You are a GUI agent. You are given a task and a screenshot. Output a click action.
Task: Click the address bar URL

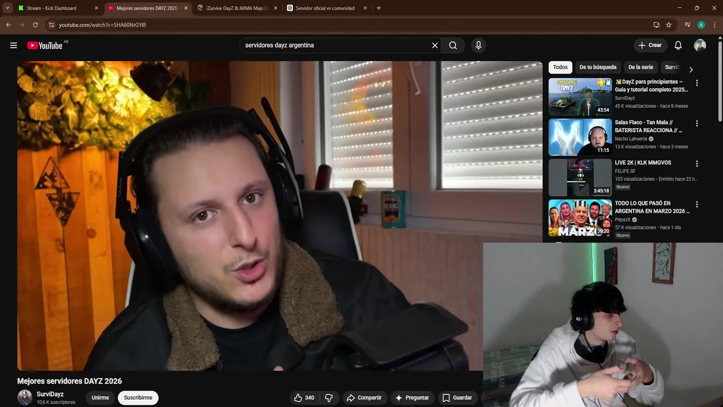click(x=102, y=25)
